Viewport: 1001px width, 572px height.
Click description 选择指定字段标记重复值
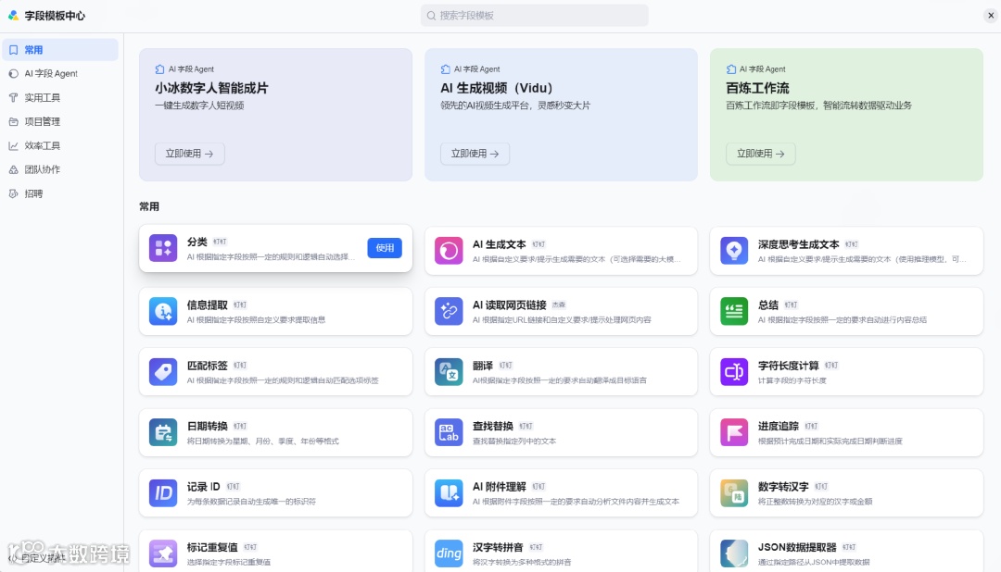pos(229,563)
